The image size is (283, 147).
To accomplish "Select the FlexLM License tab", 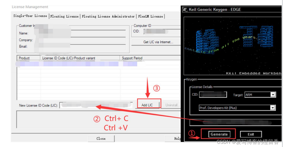I will (x=150, y=16).
